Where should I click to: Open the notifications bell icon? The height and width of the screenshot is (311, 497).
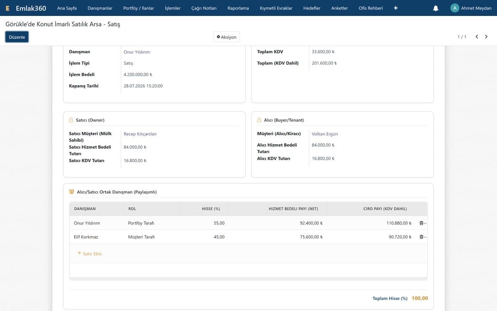pos(436,8)
